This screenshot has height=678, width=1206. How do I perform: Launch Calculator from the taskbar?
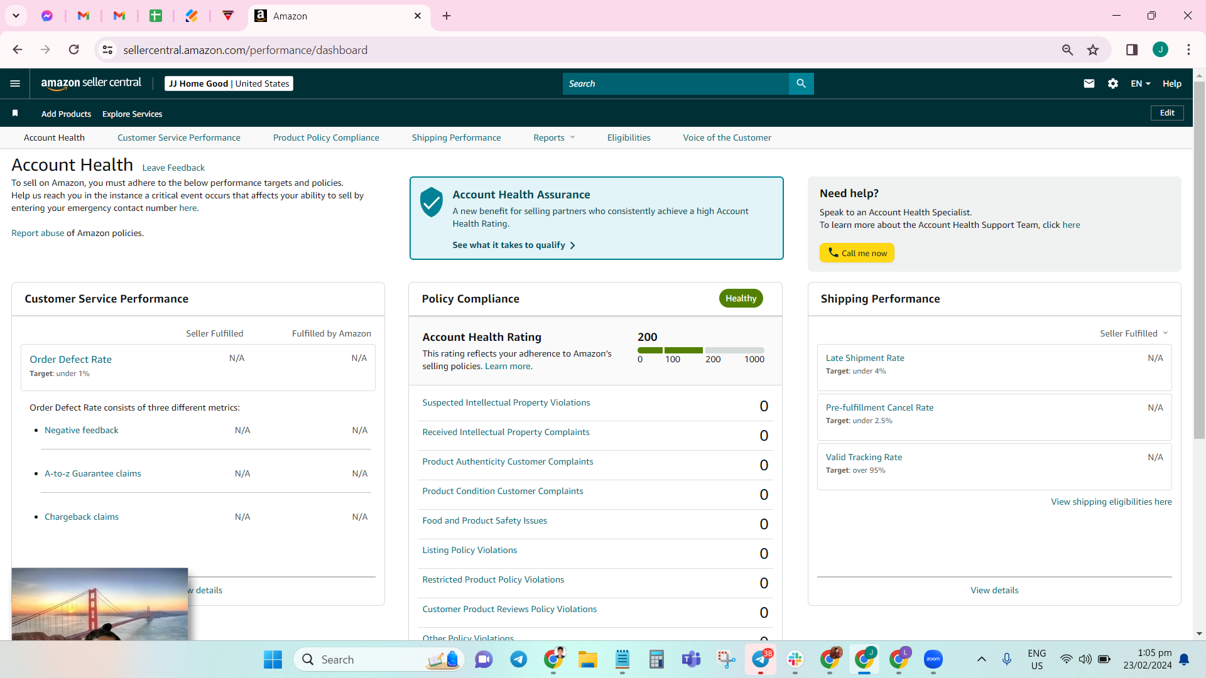(x=656, y=659)
